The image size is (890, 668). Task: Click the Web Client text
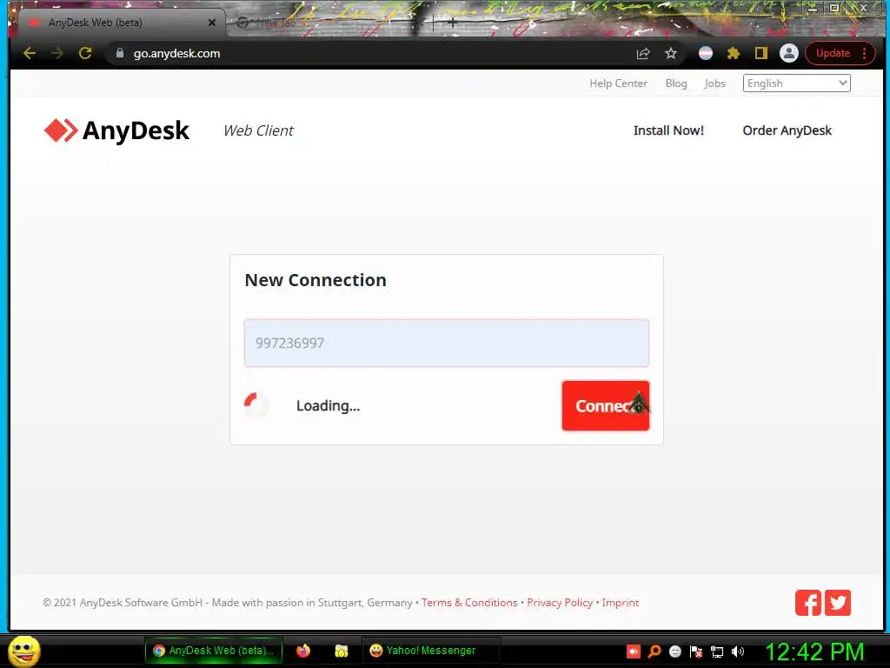click(258, 130)
